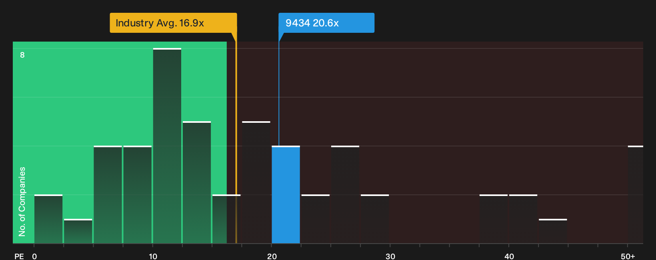Click the axis label 40

click(509, 256)
